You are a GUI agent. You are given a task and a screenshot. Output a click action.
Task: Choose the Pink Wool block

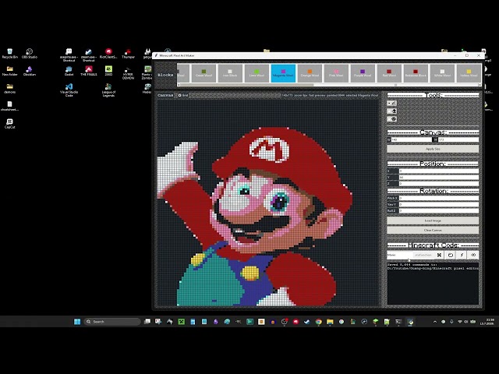click(x=336, y=73)
